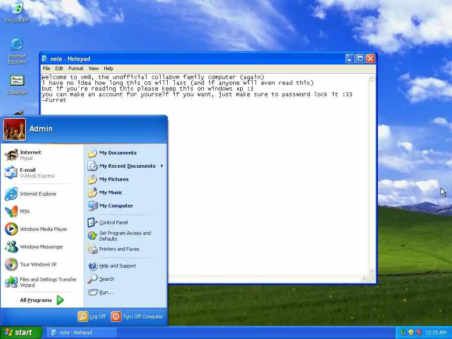This screenshot has height=339, width=452.
Task: Click Turn Off Computer button
Action: click(x=137, y=316)
